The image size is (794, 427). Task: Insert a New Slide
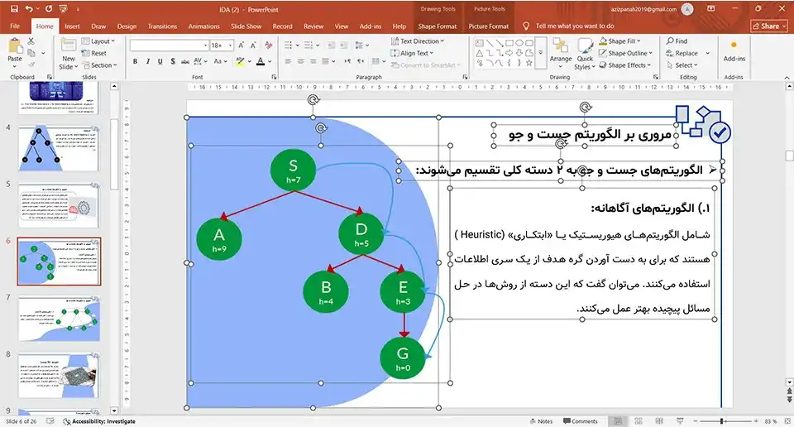(69, 54)
